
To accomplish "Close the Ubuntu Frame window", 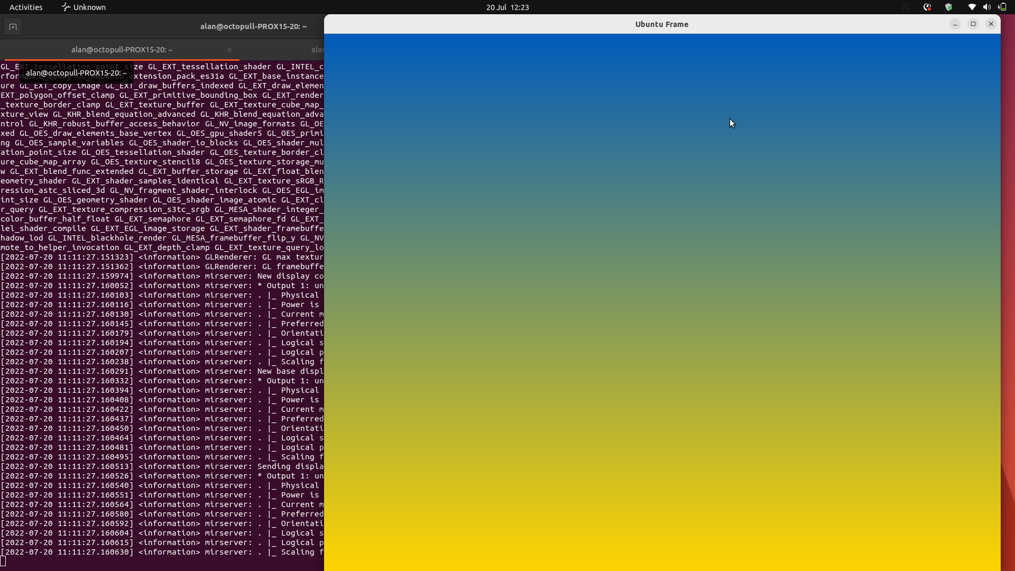I will click(991, 24).
